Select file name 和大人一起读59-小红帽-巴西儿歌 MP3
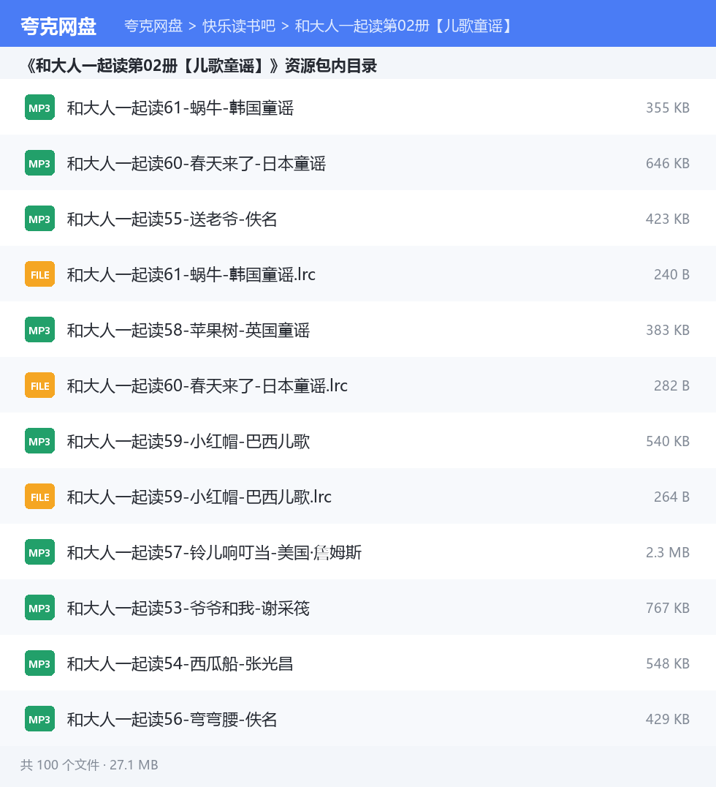This screenshot has height=787, width=716. 188,442
